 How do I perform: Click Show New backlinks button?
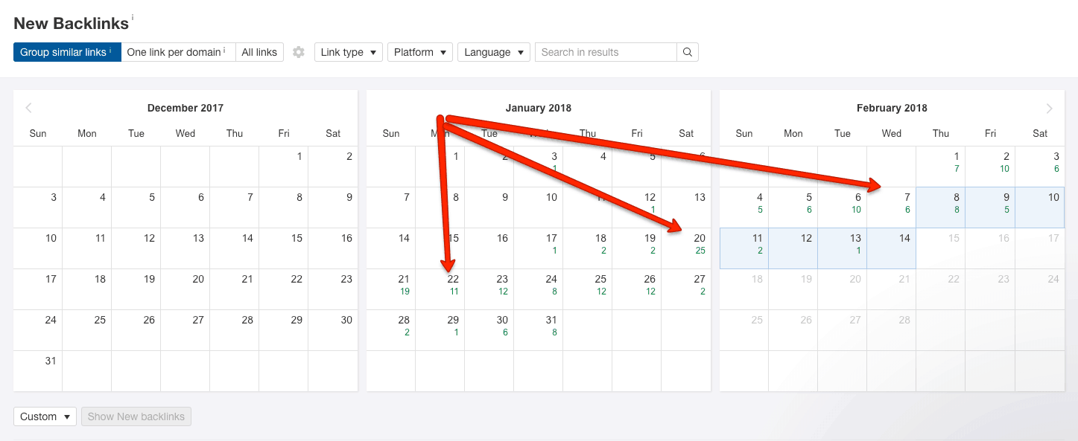click(136, 416)
